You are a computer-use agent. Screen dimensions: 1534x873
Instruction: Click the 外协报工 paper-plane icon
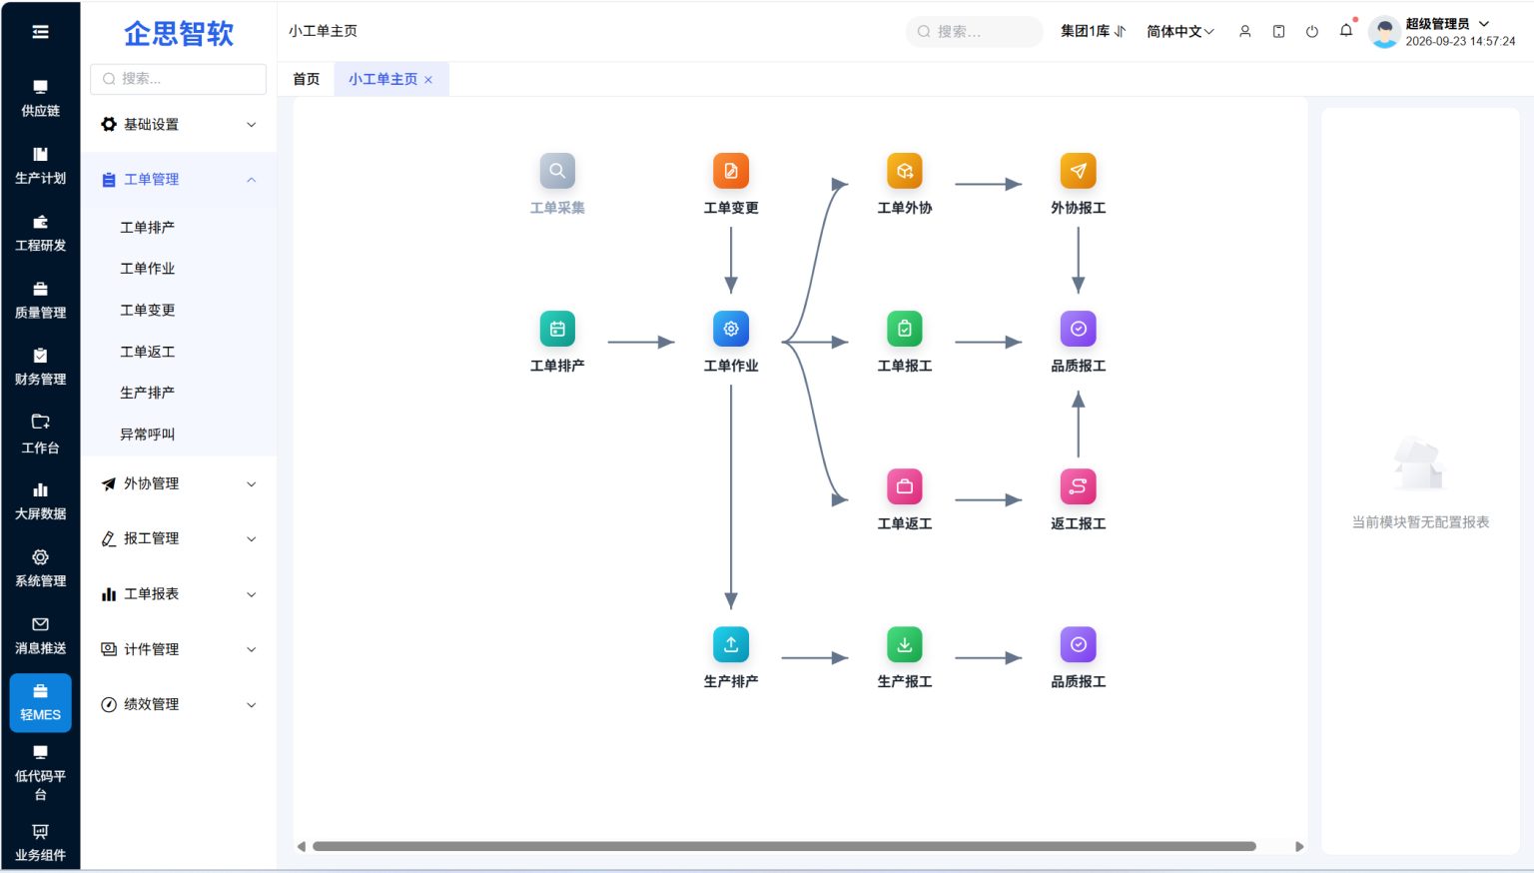pos(1079,171)
